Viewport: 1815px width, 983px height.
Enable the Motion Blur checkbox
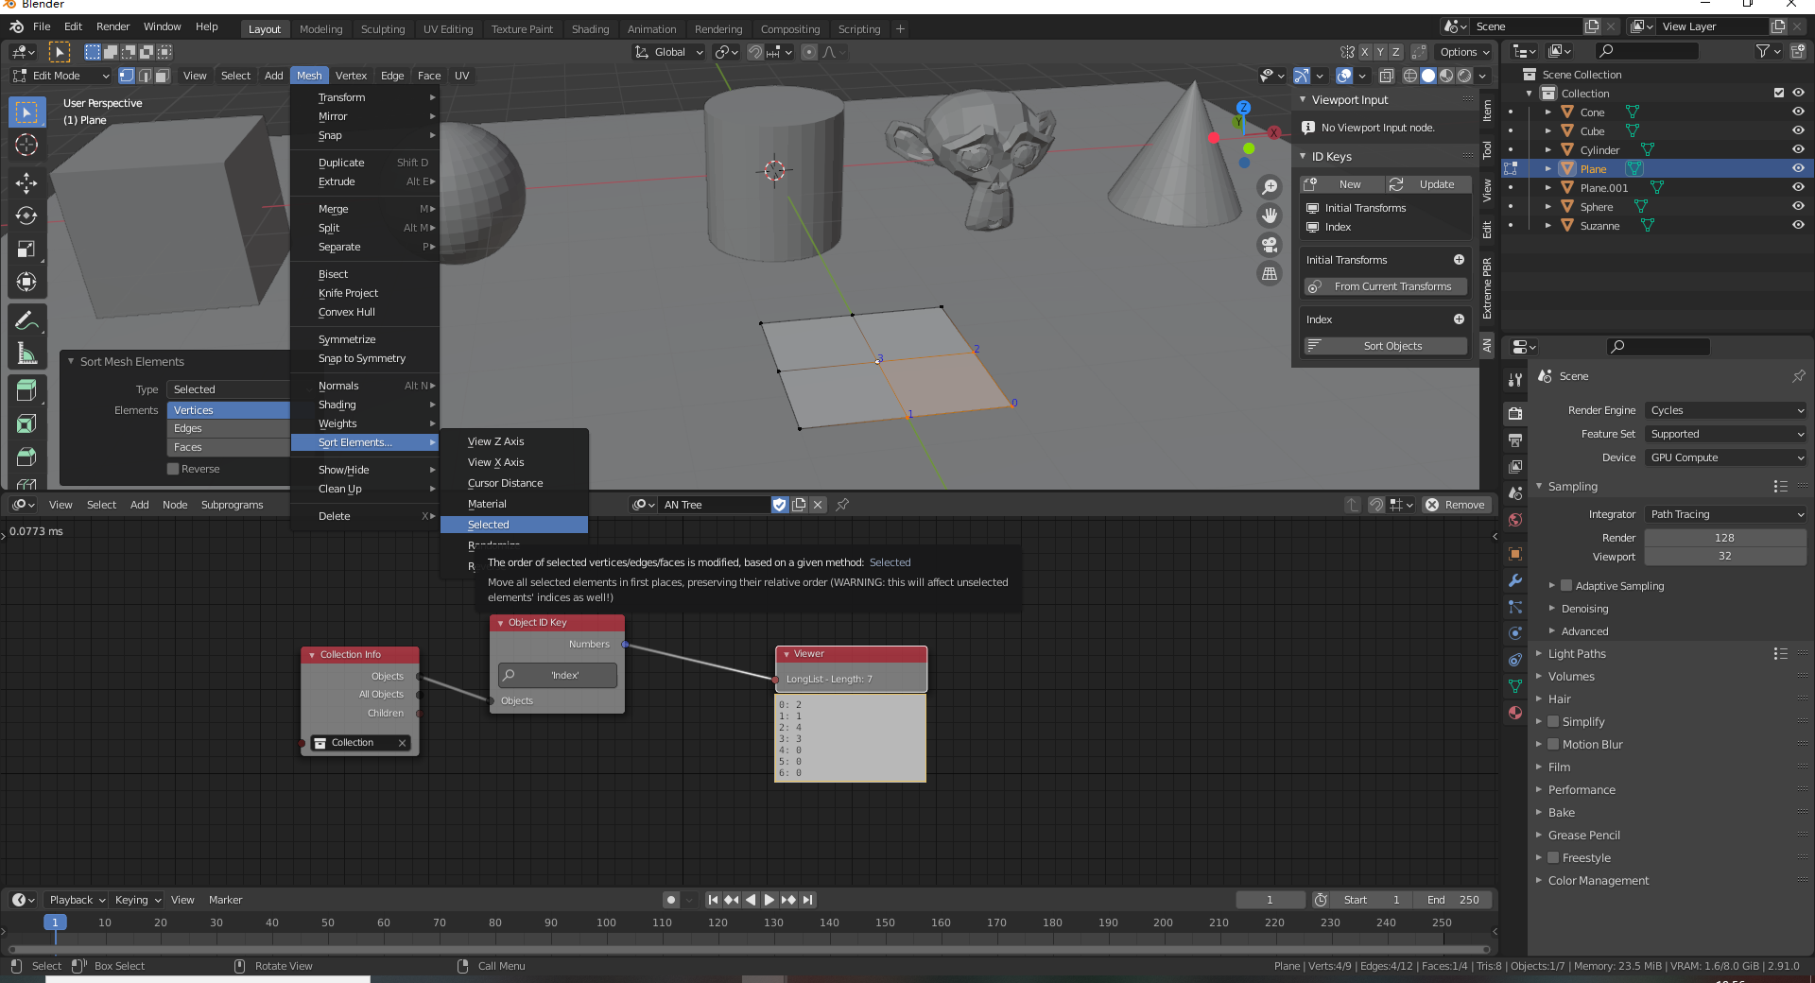[1553, 745]
